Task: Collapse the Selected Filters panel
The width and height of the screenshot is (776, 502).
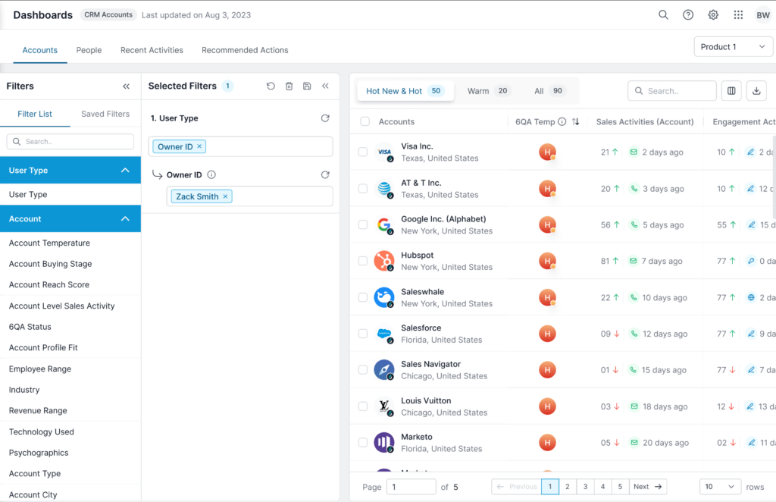Action: point(325,86)
